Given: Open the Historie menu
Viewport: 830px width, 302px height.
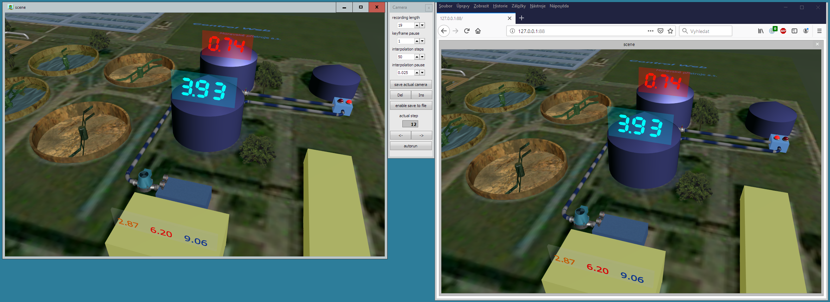Looking at the screenshot, I should (x=500, y=6).
